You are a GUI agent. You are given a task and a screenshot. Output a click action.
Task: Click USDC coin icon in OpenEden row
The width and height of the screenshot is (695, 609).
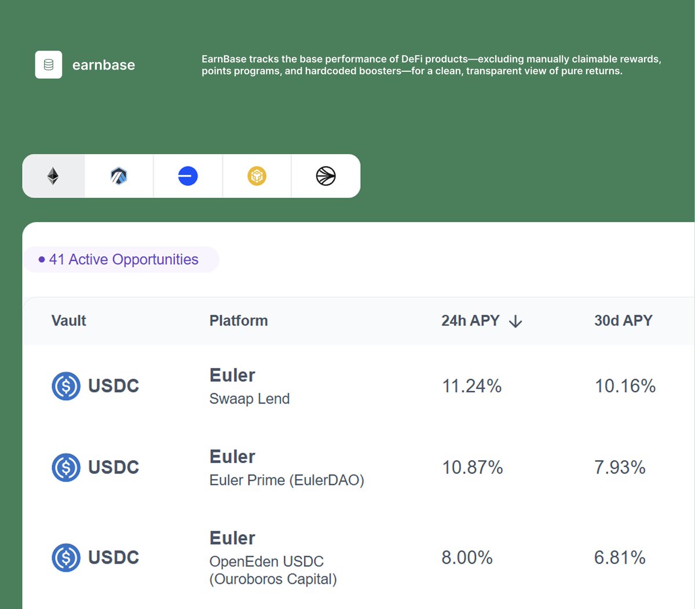coord(66,557)
